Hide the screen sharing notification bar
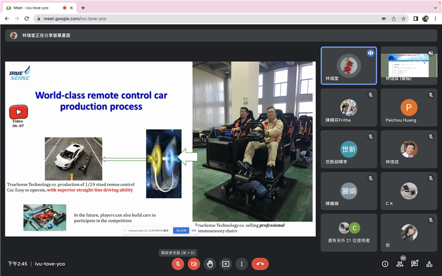Screen dimensions: 442x276 click(x=194, y=231)
